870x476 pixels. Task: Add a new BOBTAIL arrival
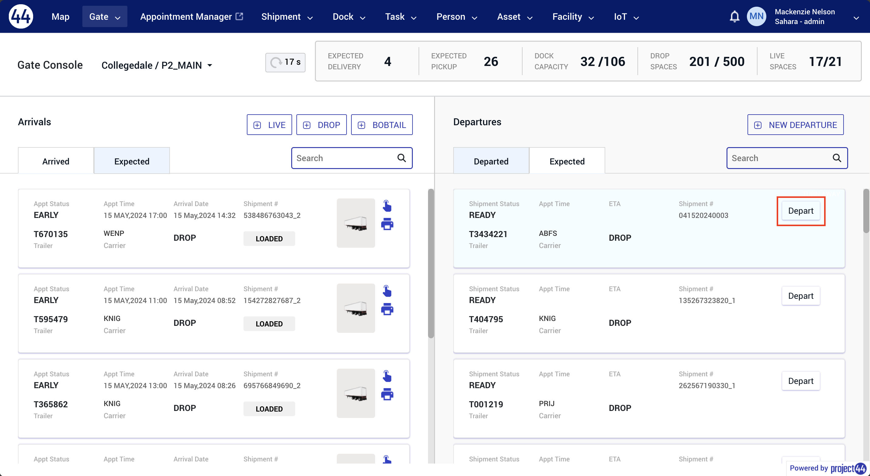[x=381, y=125]
